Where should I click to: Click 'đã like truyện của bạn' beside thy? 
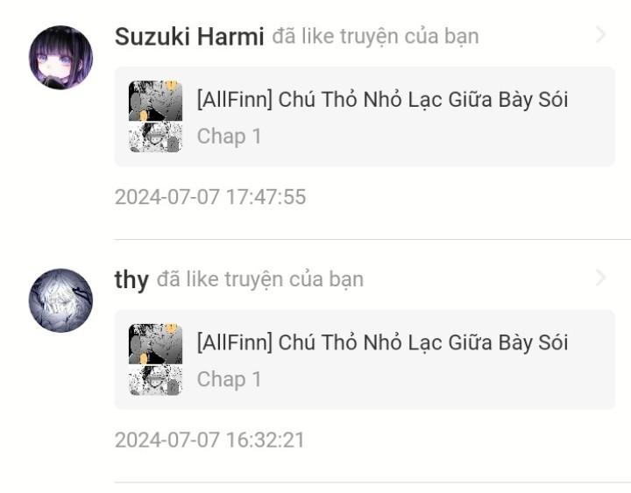(x=260, y=279)
